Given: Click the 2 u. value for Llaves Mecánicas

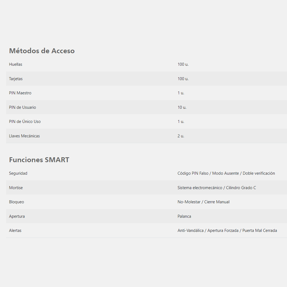Looking at the screenshot, I should point(181,136).
